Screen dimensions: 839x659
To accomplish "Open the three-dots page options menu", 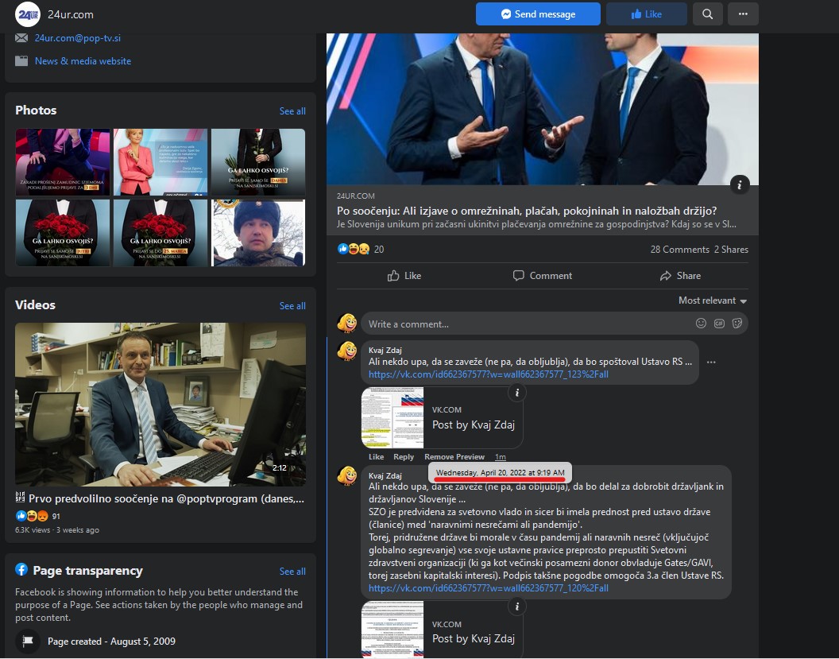I will (742, 14).
